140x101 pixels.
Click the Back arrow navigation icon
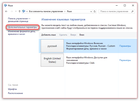6,12
